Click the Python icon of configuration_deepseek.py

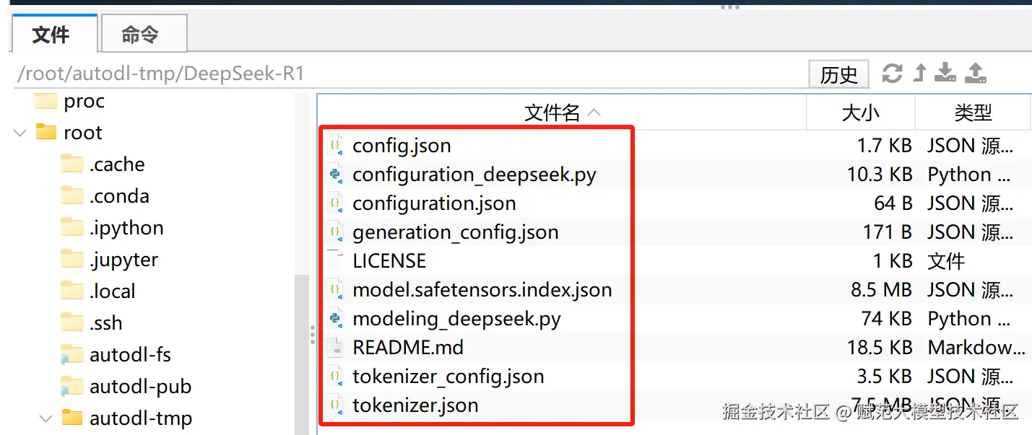click(335, 175)
